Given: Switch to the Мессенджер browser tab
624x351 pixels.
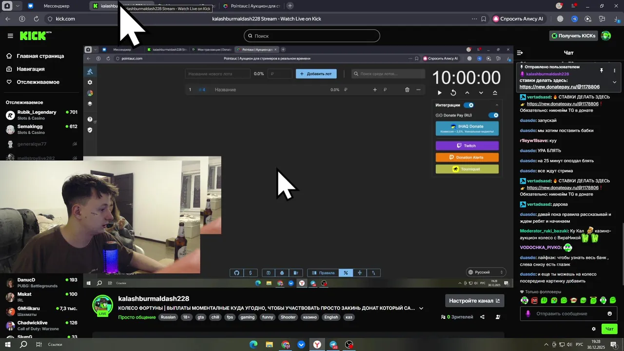Looking at the screenshot, I should (57, 6).
